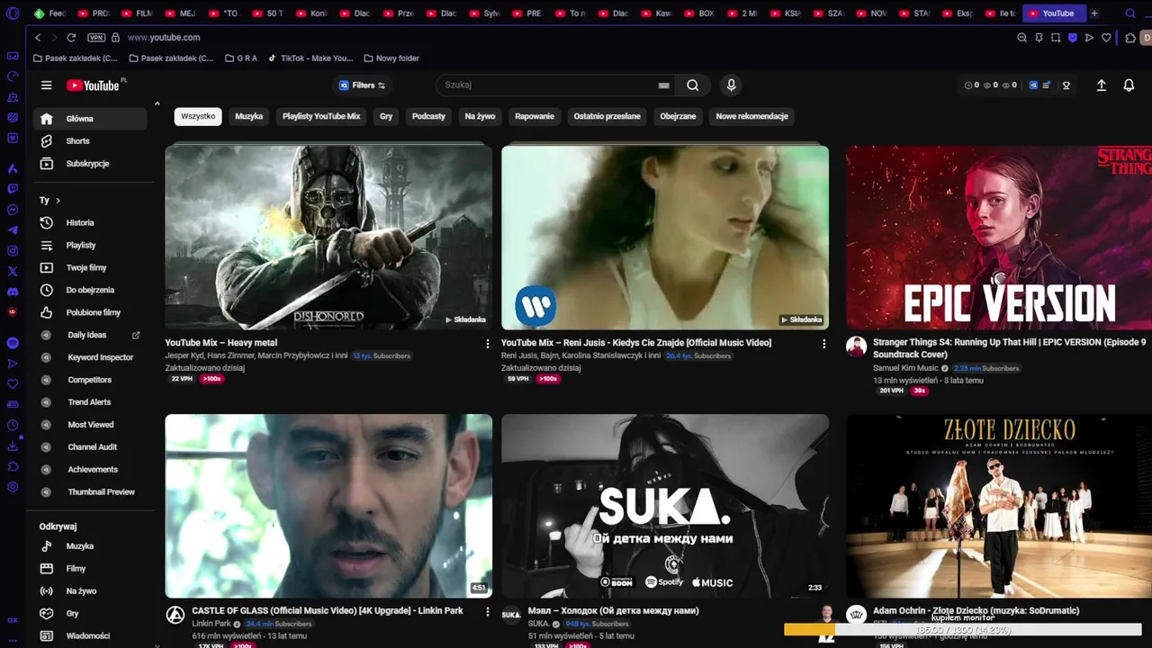Open YouTube notifications bell

coord(1129,85)
